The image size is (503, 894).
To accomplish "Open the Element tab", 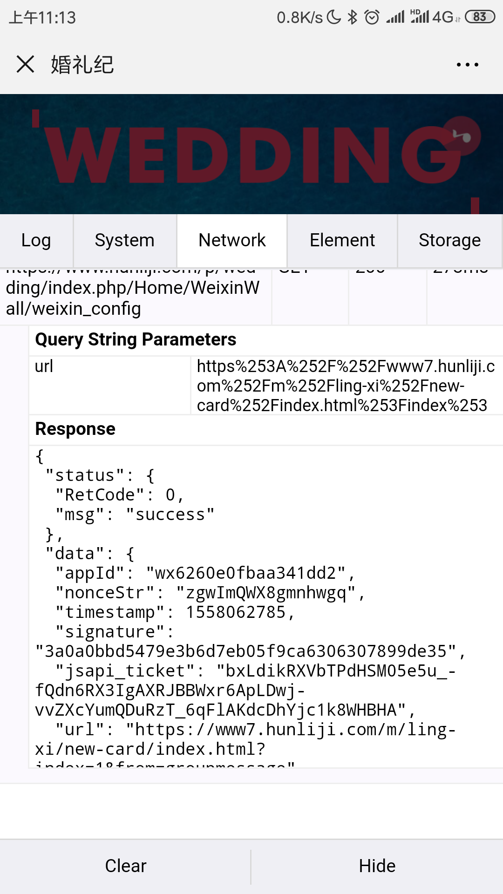I will [342, 240].
